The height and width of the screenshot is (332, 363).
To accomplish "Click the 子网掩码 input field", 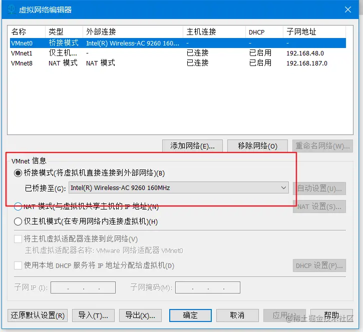I will pyautogui.click(x=208, y=287).
